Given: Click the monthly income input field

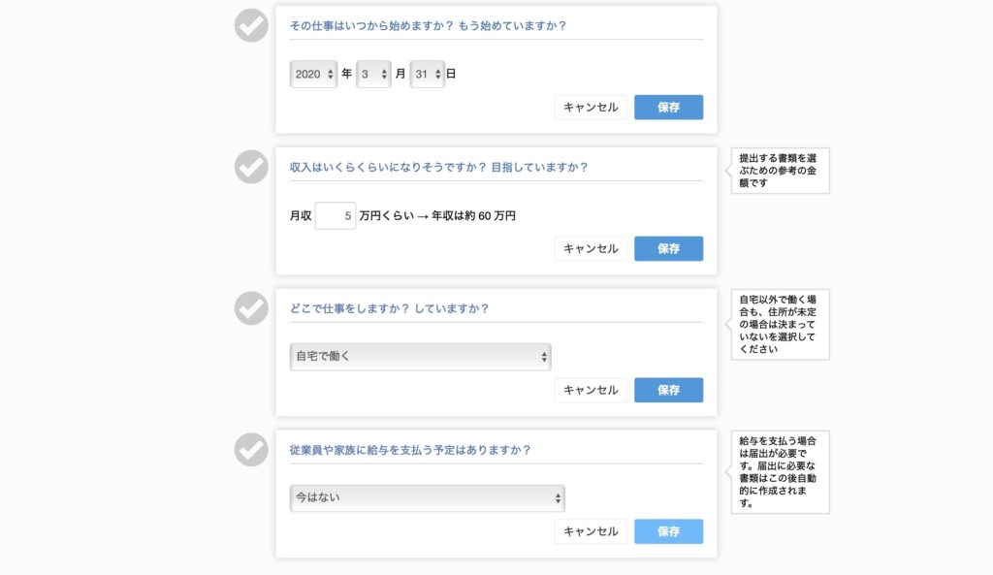Looking at the screenshot, I should pyautogui.click(x=335, y=216).
